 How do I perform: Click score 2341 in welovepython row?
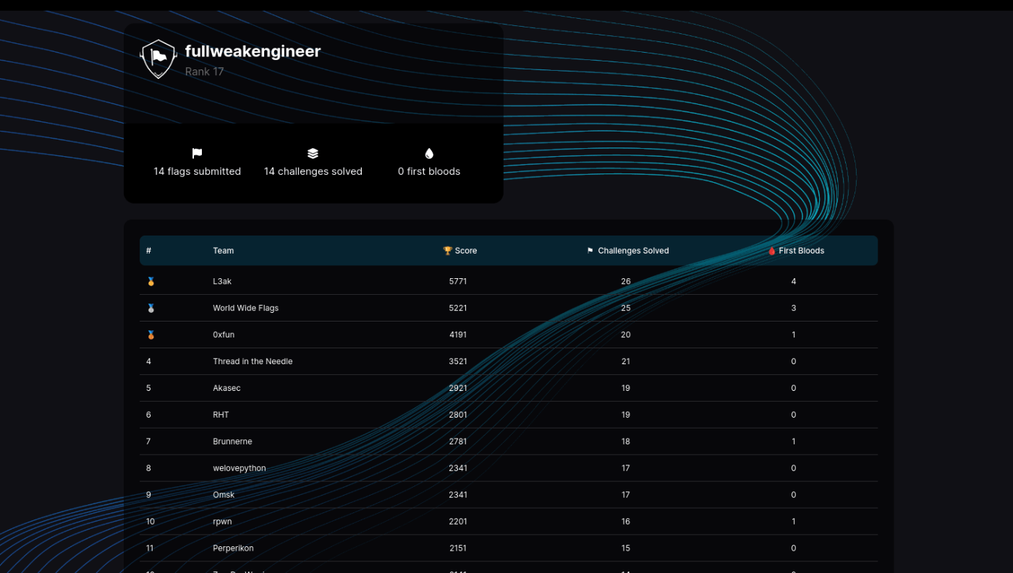pyautogui.click(x=458, y=468)
